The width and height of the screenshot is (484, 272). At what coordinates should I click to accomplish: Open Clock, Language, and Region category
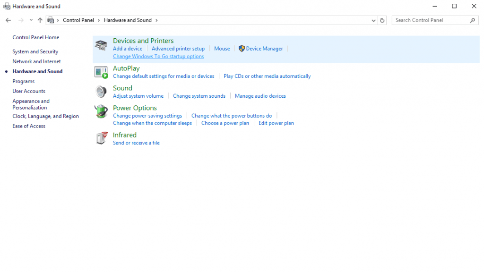(x=45, y=116)
